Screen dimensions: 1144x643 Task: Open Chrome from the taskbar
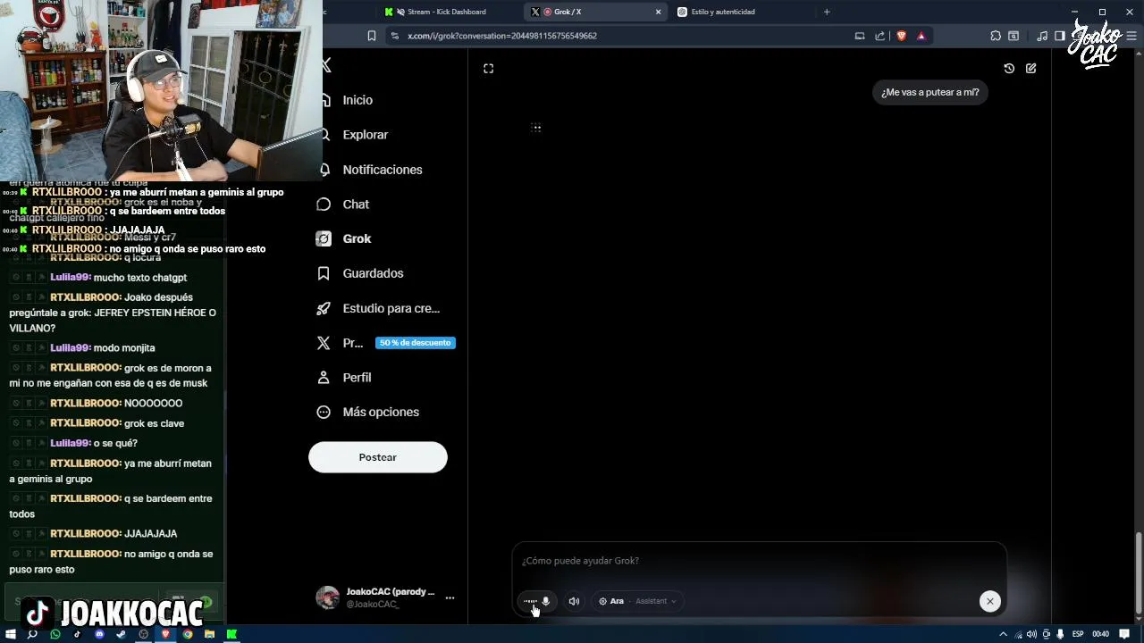[188, 634]
